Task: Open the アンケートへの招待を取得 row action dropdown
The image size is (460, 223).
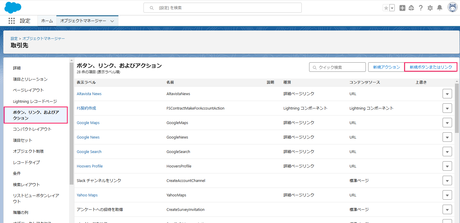Action: pos(447,209)
